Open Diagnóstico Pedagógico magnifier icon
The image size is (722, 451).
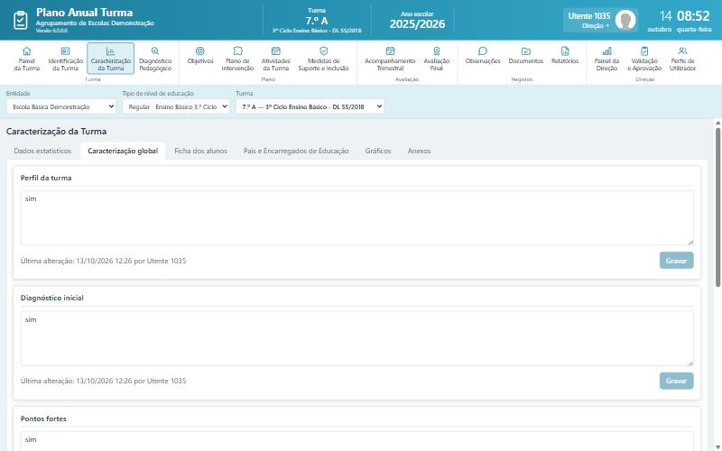click(155, 51)
